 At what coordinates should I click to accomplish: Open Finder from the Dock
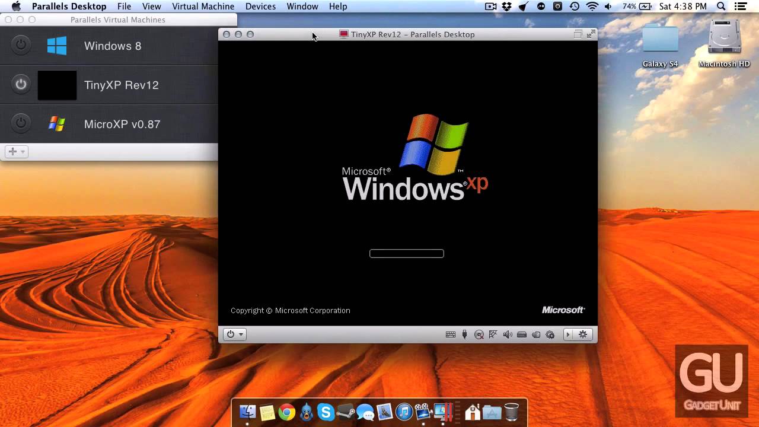pos(247,412)
